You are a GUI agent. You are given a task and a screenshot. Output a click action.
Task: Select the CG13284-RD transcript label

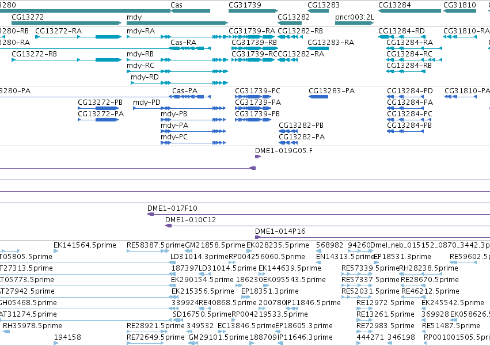point(401,31)
